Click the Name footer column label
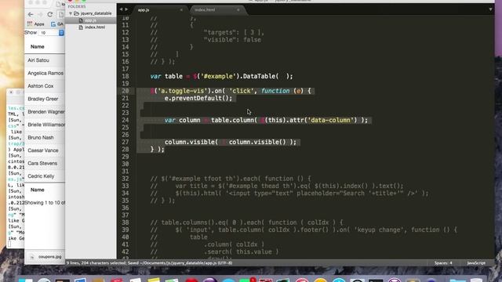 (x=37, y=190)
